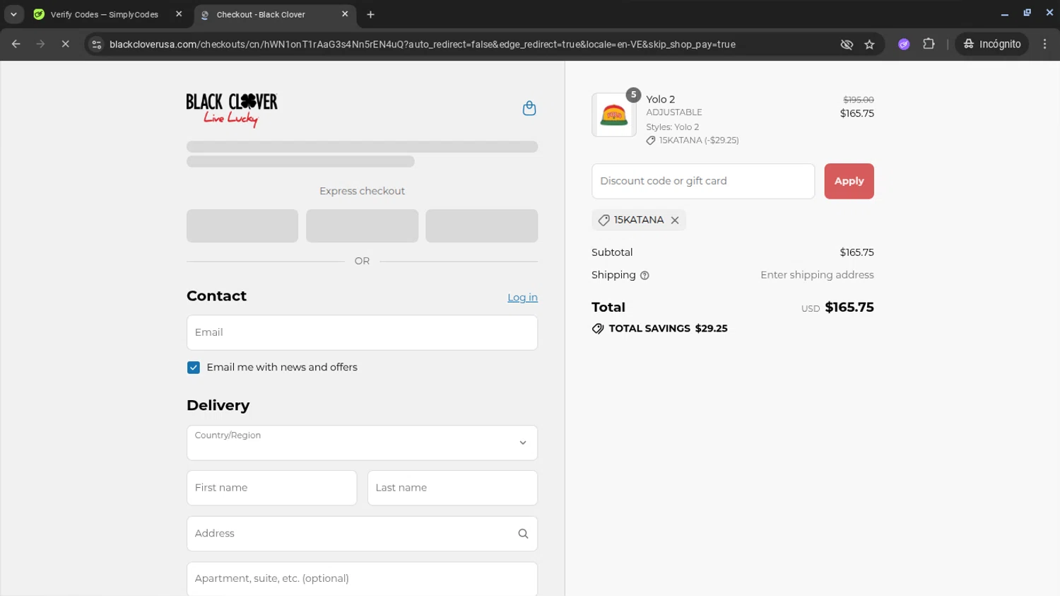
Task: Open the tab search dropdown arrow
Action: click(13, 14)
